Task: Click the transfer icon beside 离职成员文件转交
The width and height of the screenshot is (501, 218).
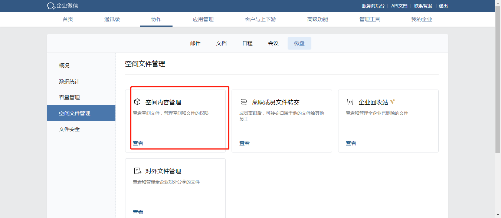Action: (x=243, y=102)
